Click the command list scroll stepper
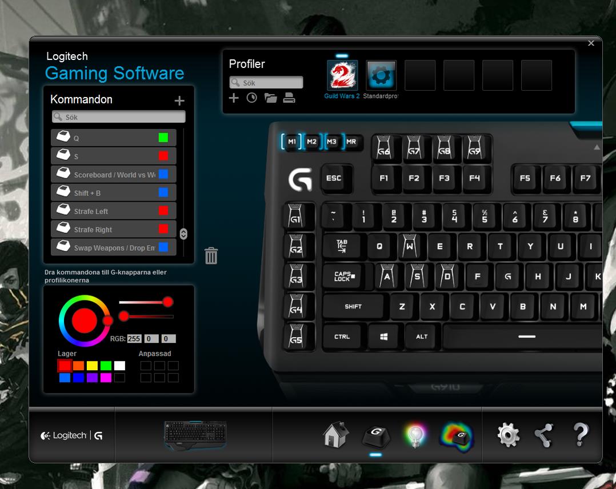 [x=183, y=234]
